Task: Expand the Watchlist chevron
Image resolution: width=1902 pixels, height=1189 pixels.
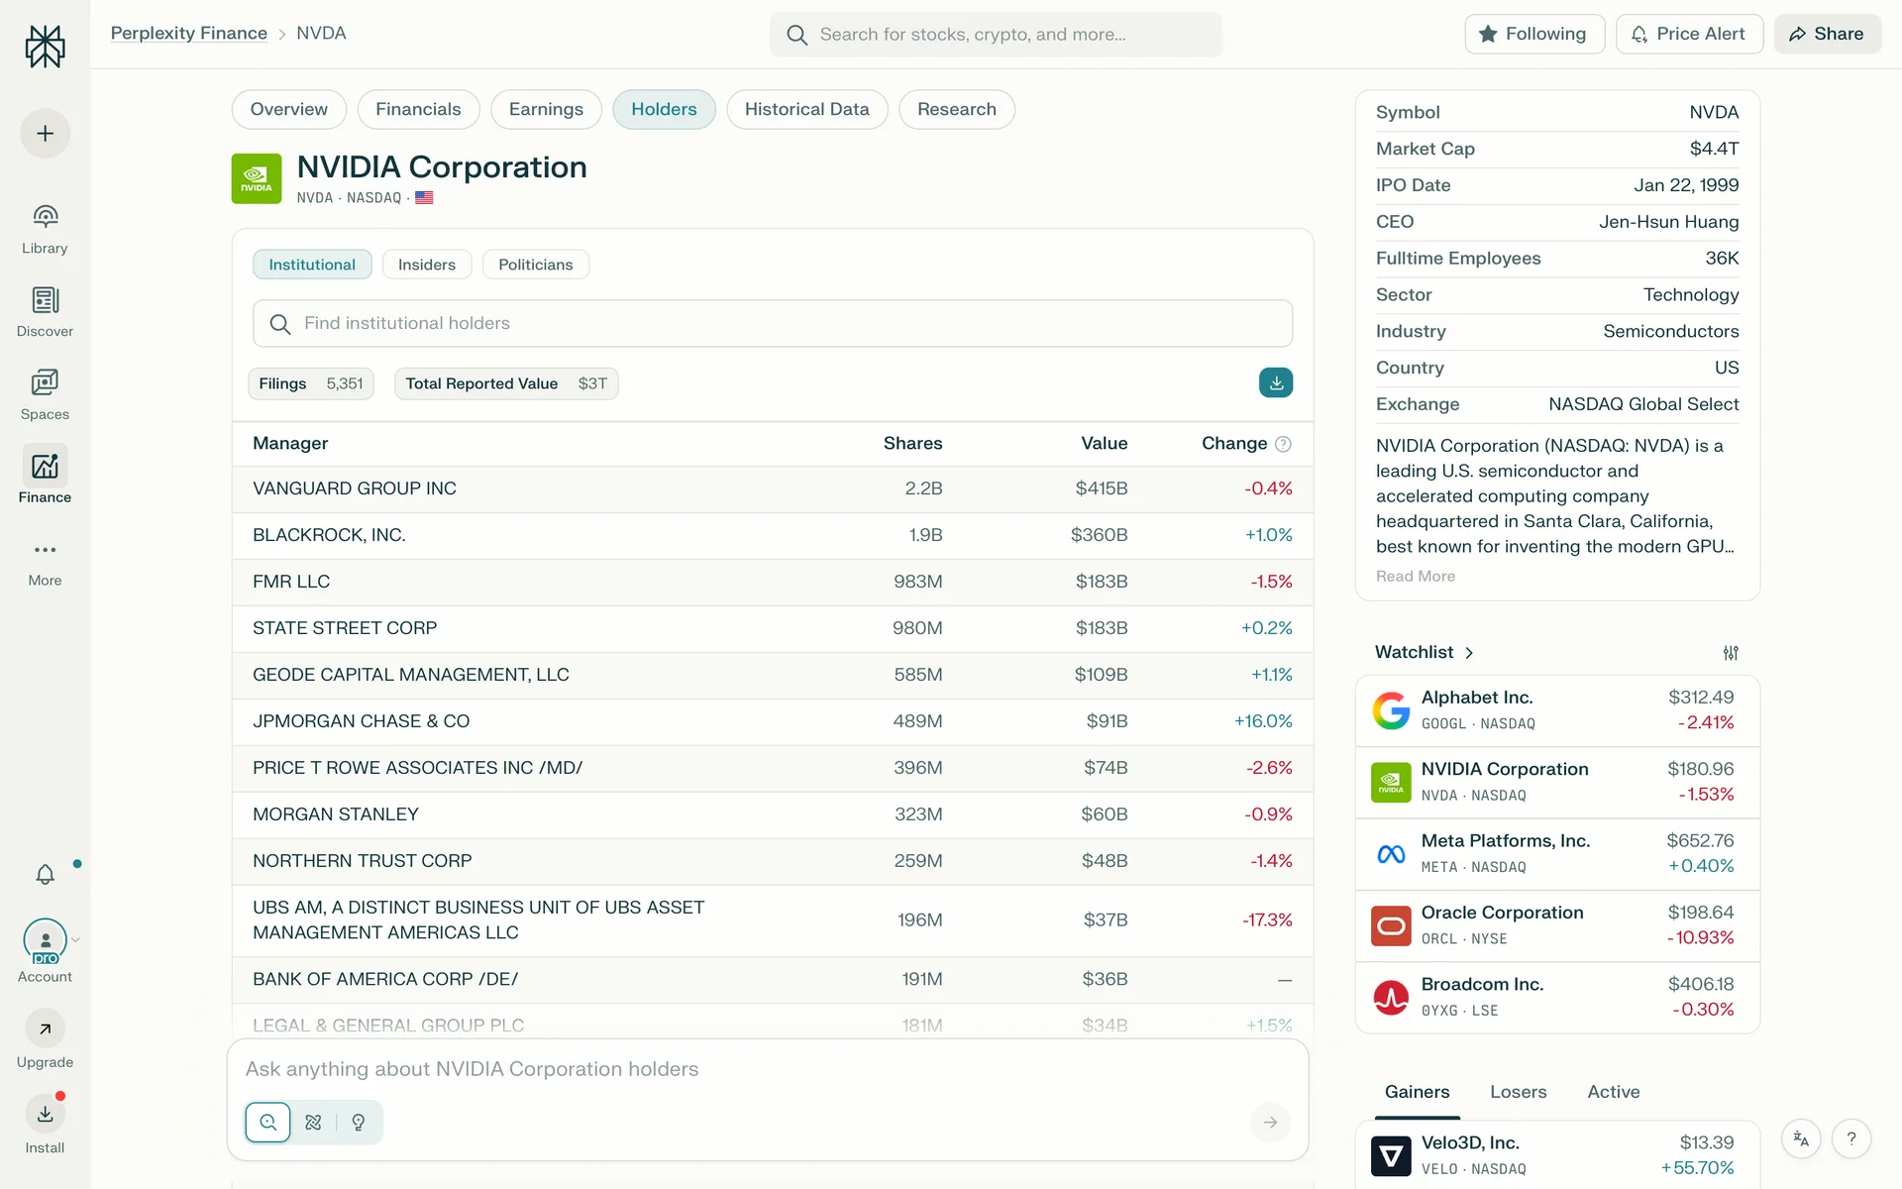Action: click(1469, 653)
